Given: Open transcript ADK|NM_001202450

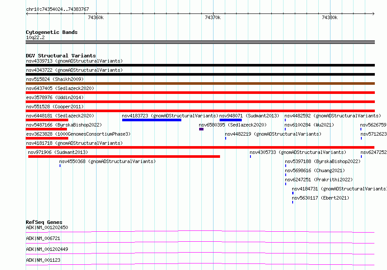Looking at the screenshot, I should (x=47, y=227).
